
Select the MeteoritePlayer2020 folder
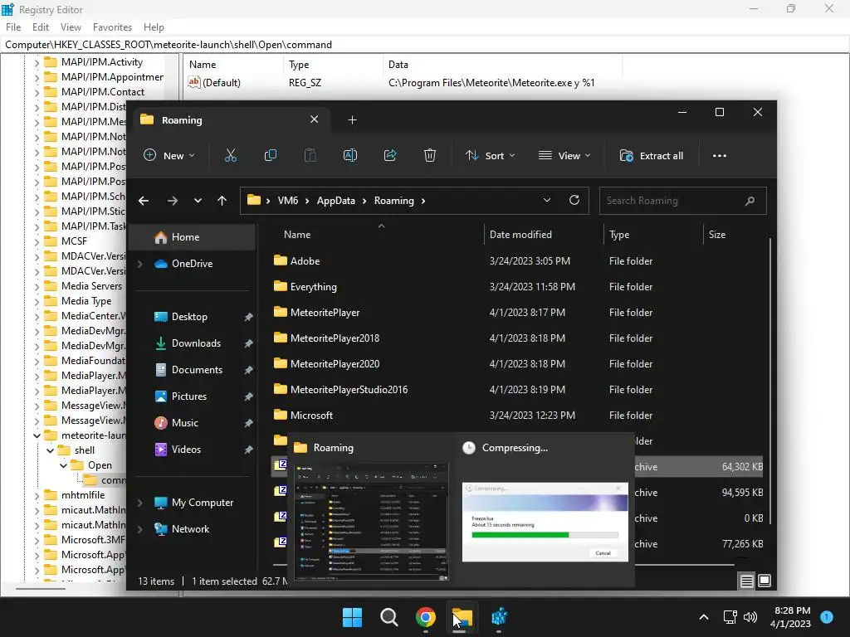[335, 364]
